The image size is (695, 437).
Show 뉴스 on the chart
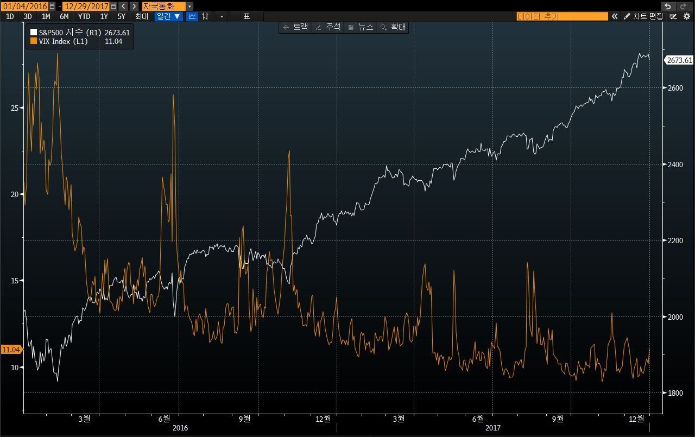pos(361,27)
